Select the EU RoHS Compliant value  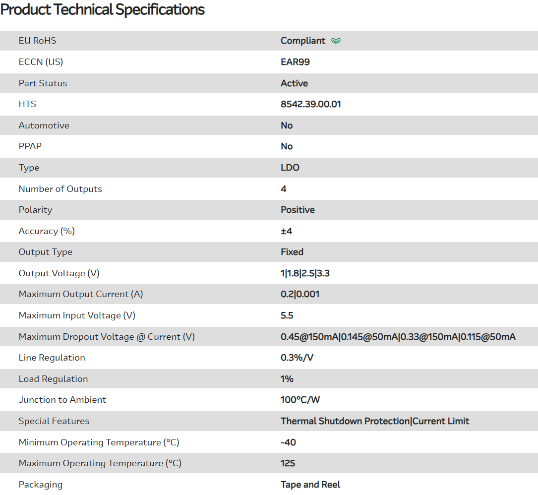pos(302,41)
